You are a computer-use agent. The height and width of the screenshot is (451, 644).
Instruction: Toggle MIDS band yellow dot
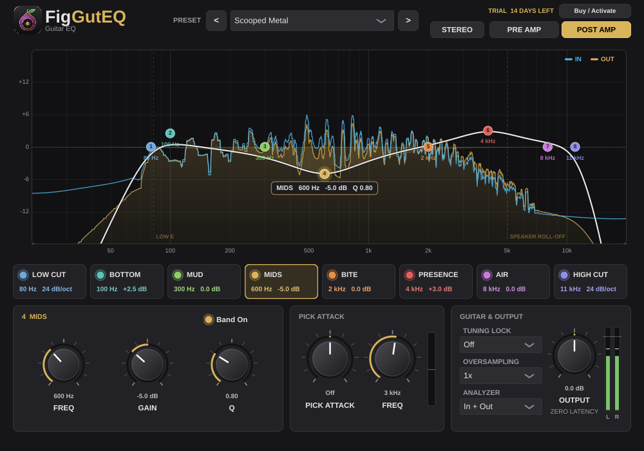point(255,275)
